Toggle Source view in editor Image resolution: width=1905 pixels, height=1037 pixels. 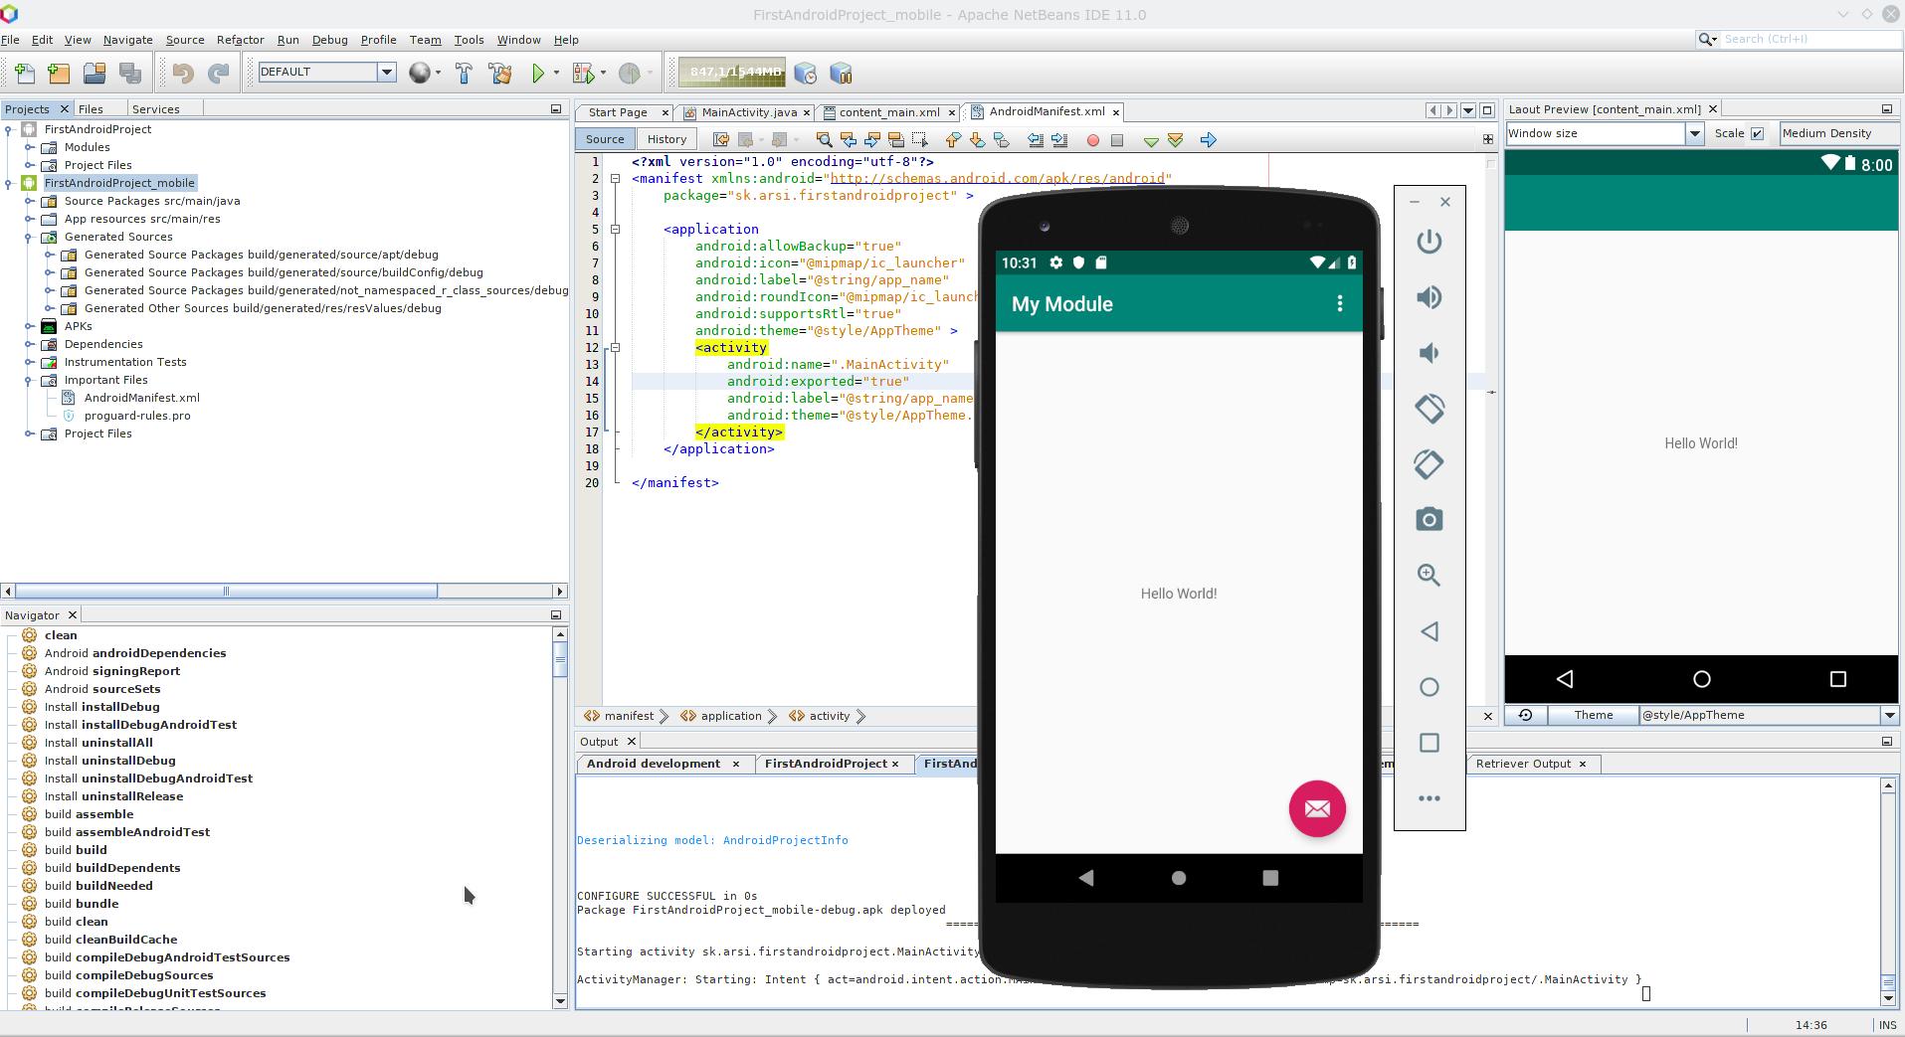point(605,140)
